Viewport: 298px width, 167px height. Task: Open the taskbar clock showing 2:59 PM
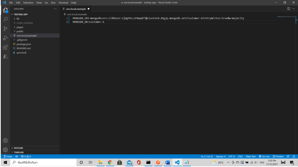[x=272, y=163]
